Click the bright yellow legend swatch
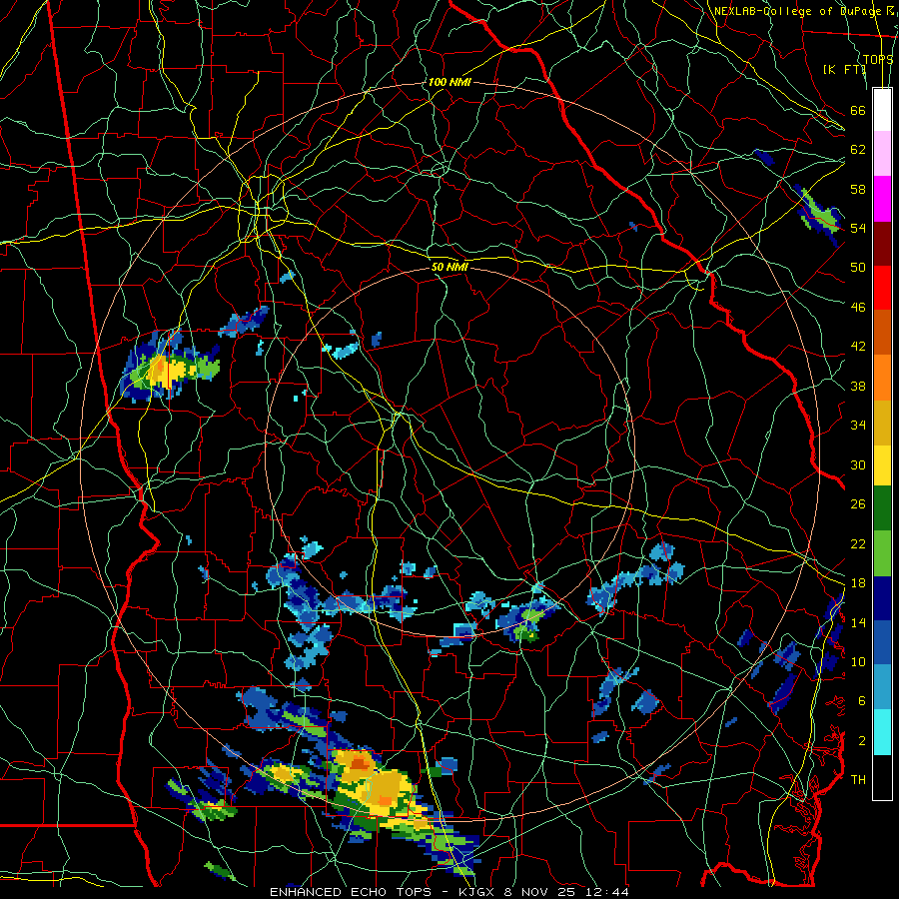899x899 pixels. [882, 465]
